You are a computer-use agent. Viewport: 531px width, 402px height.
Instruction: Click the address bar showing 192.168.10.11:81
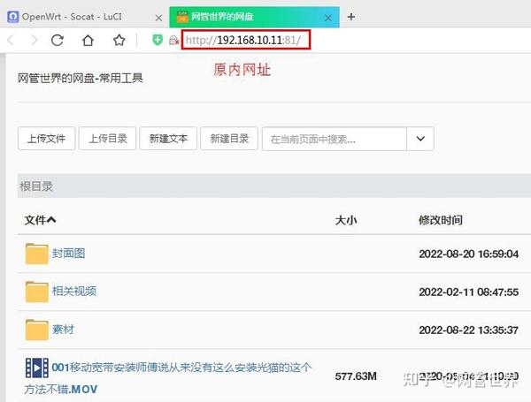[x=246, y=41]
